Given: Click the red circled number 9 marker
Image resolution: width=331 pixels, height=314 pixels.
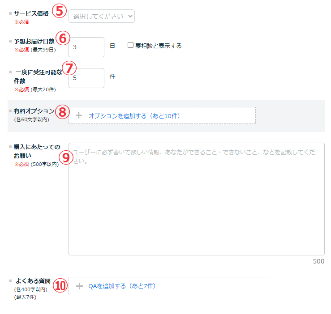Looking at the screenshot, I should 66,157.
